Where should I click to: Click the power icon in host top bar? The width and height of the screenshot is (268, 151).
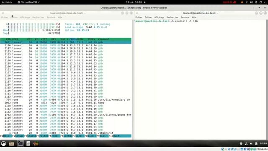(x=260, y=2)
